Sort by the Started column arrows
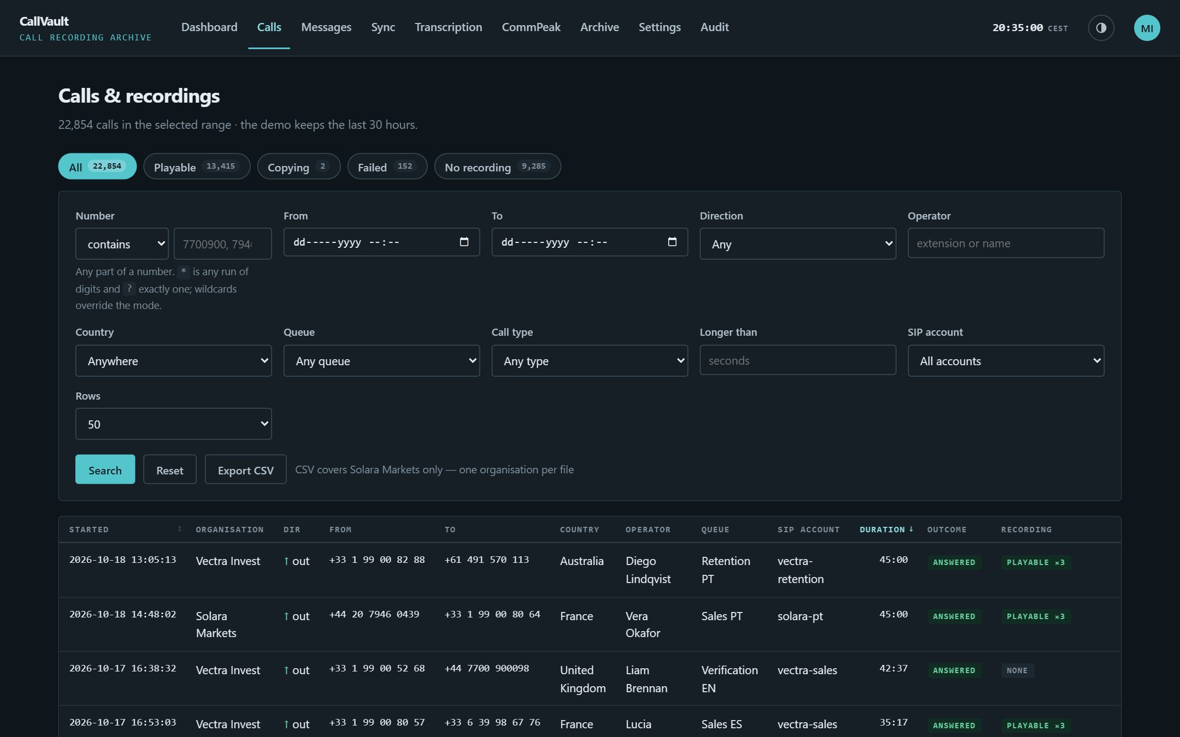The image size is (1180, 737). click(179, 529)
